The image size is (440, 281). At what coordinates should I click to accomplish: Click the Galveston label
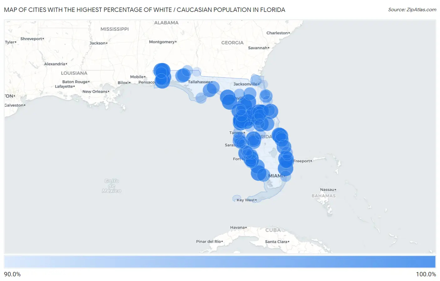pyautogui.click(x=14, y=105)
